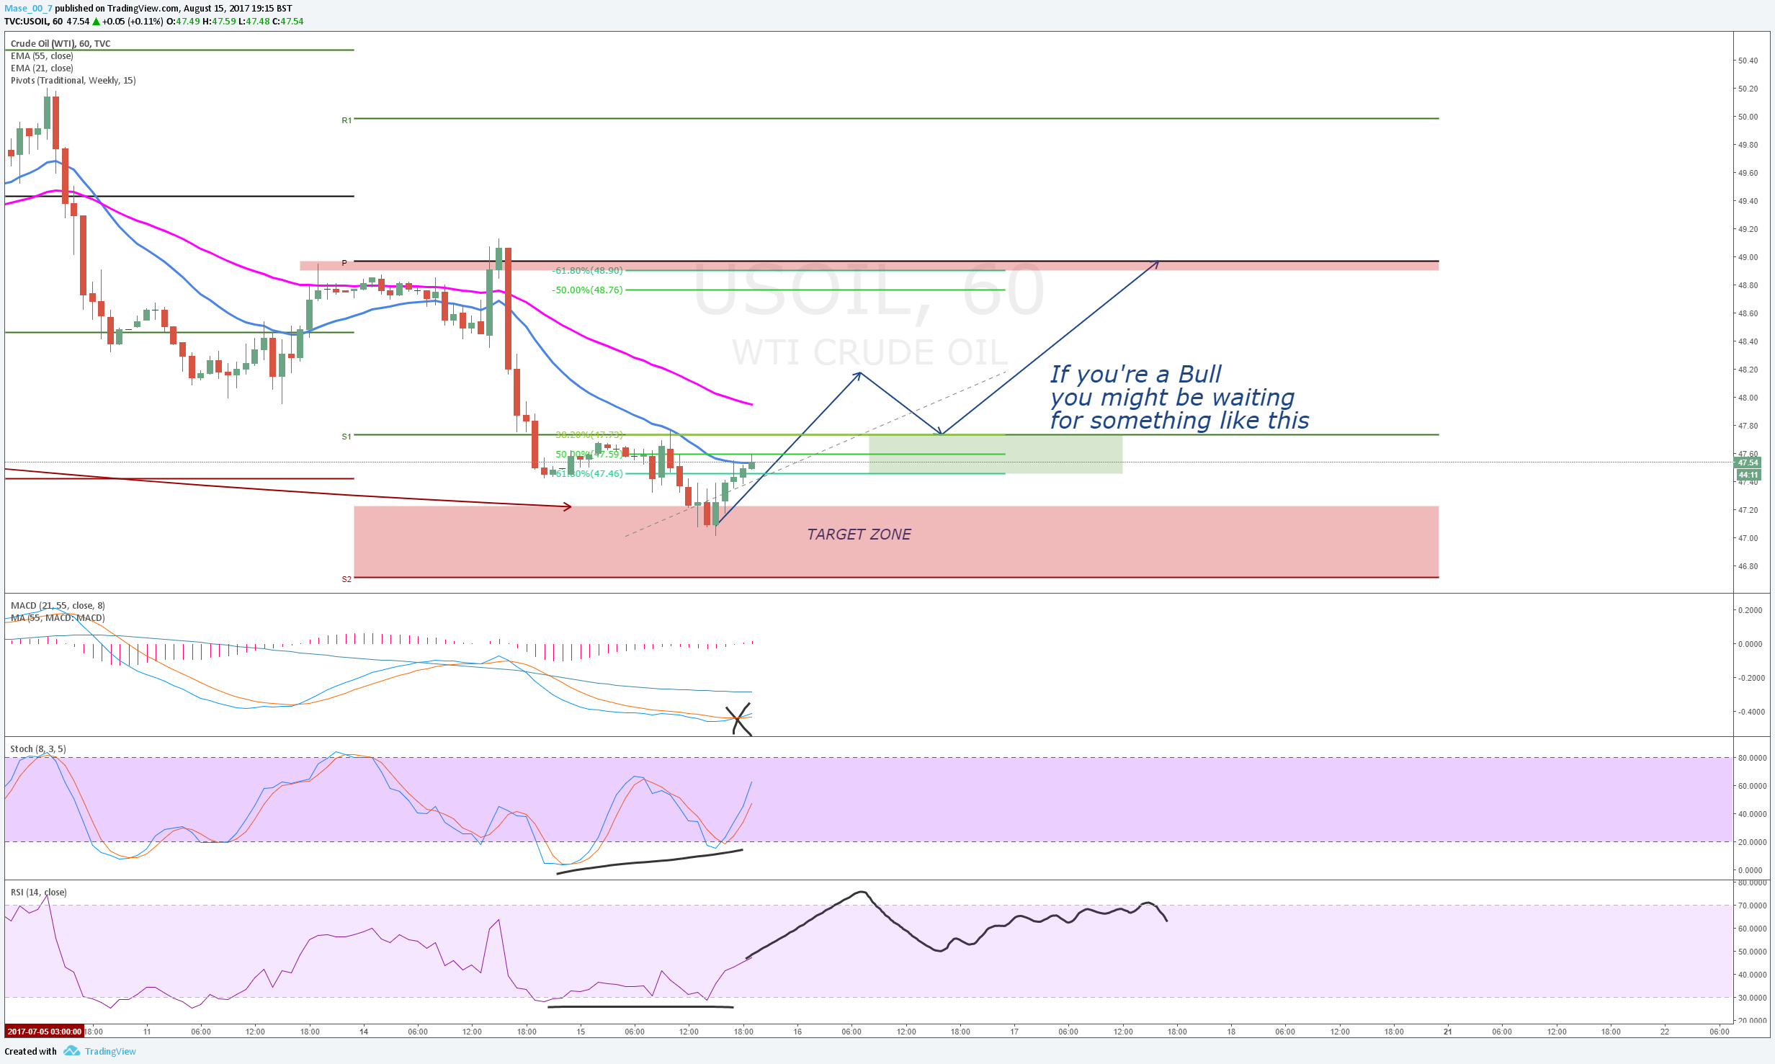1775x1064 pixels.
Task: Select the R1 pivot level label
Action: pyautogui.click(x=346, y=120)
